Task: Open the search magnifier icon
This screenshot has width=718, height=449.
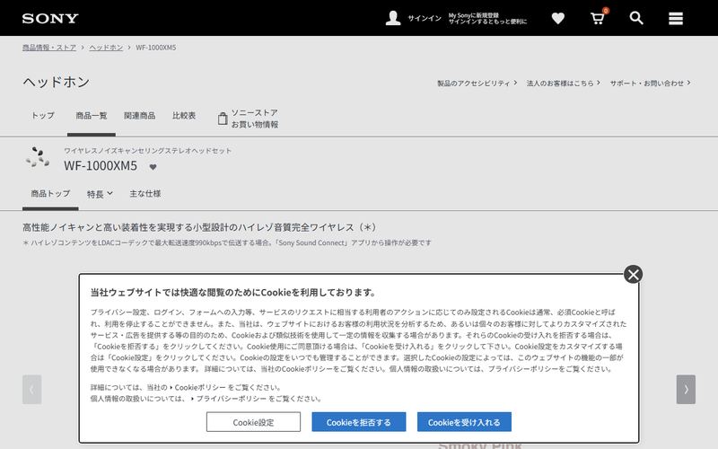Action: [636, 18]
